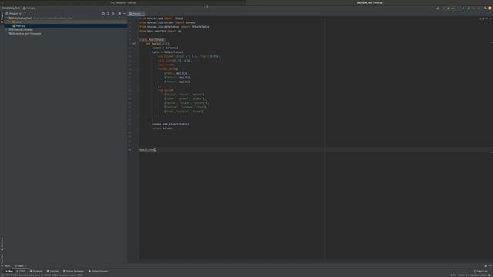Select main.py in the project tree
The image size is (493, 277).
[20, 25]
